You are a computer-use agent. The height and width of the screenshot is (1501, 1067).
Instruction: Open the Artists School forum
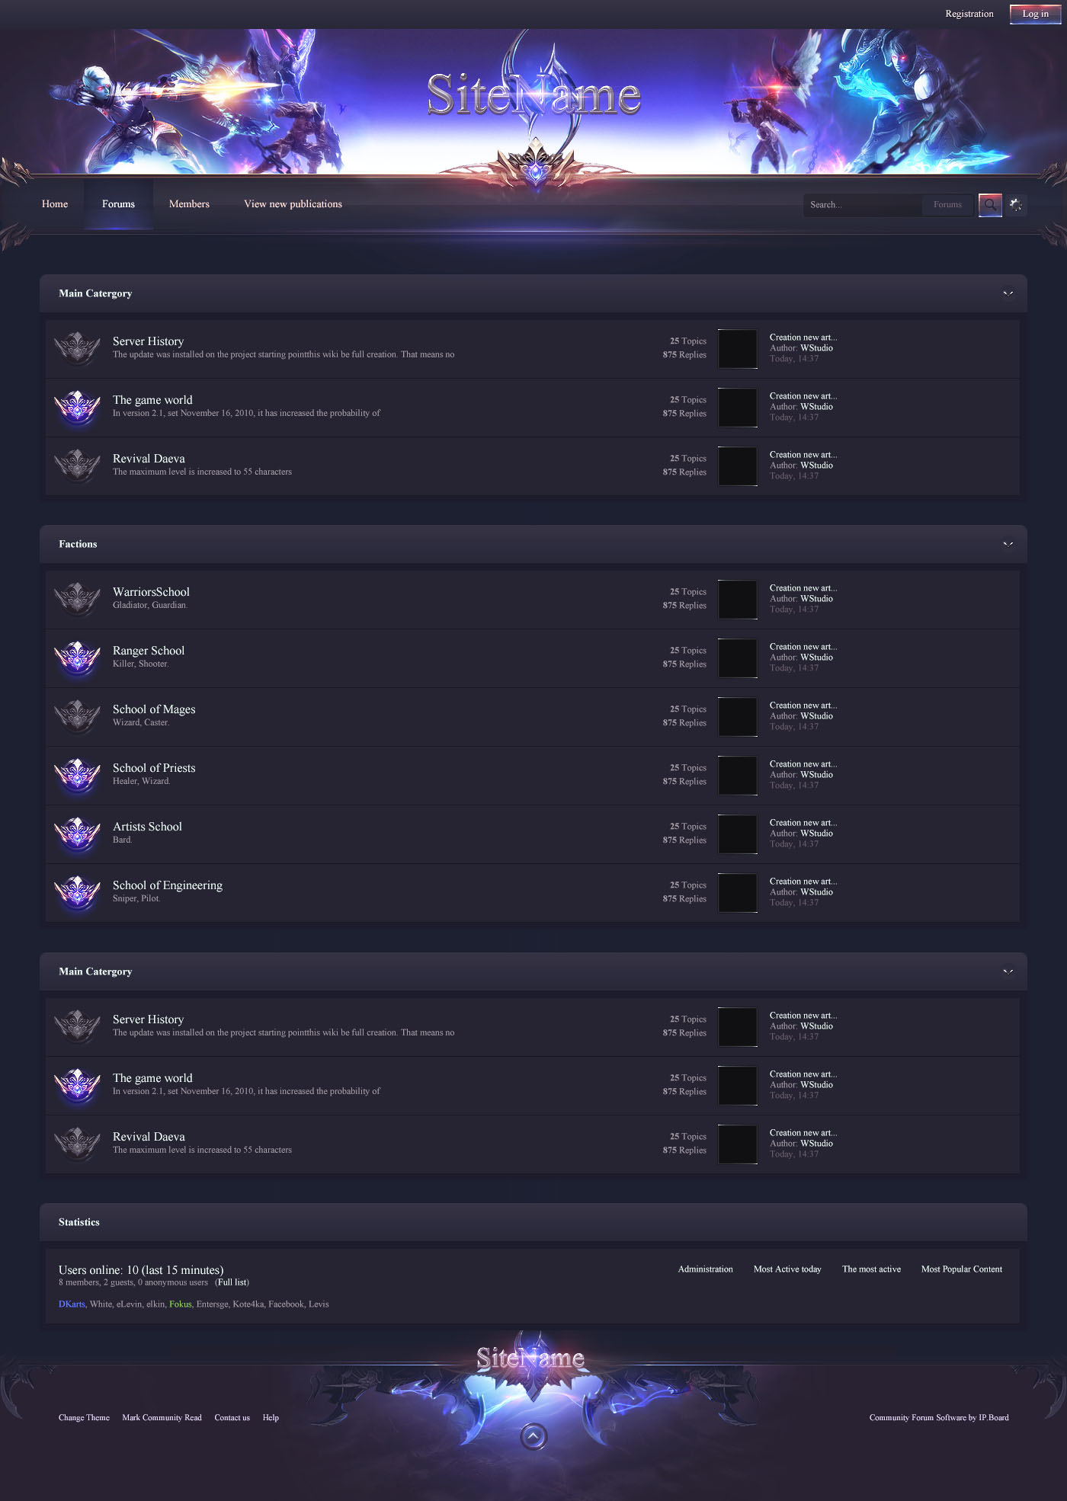click(x=147, y=827)
